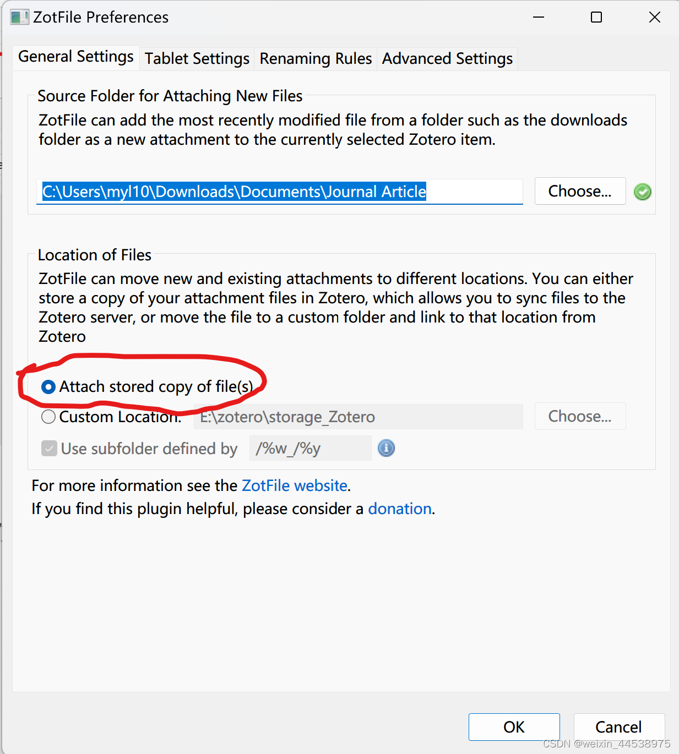The image size is (679, 754).
Task: Click the blue info icon beside subfolder field
Action: coord(386,448)
